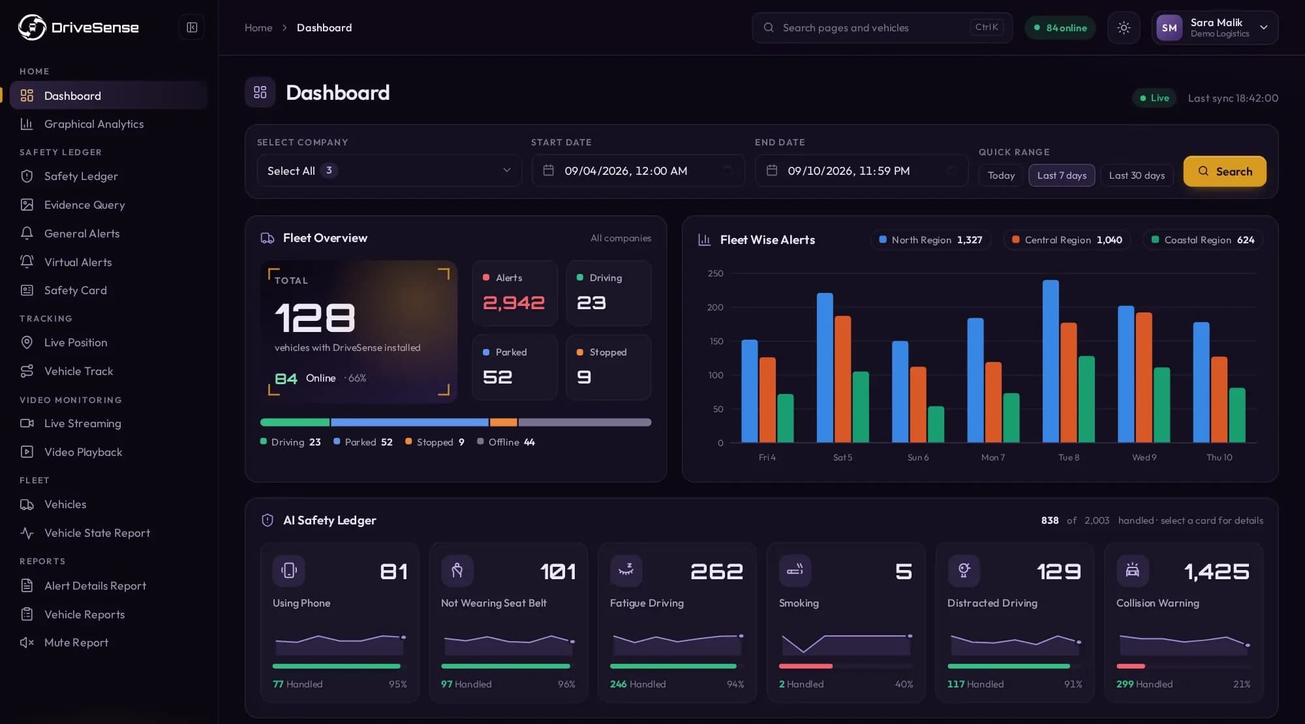Screen dimensions: 1305x724
Task: Toggle Coastal Region legend series
Action: [x=1203, y=240]
